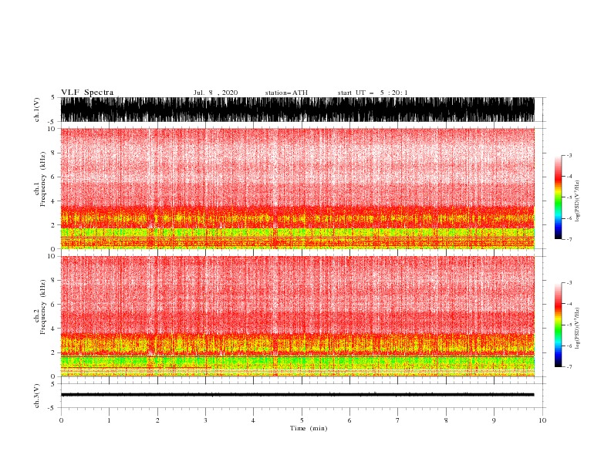Click the ch.1 spectrogram plot

(x=297, y=188)
